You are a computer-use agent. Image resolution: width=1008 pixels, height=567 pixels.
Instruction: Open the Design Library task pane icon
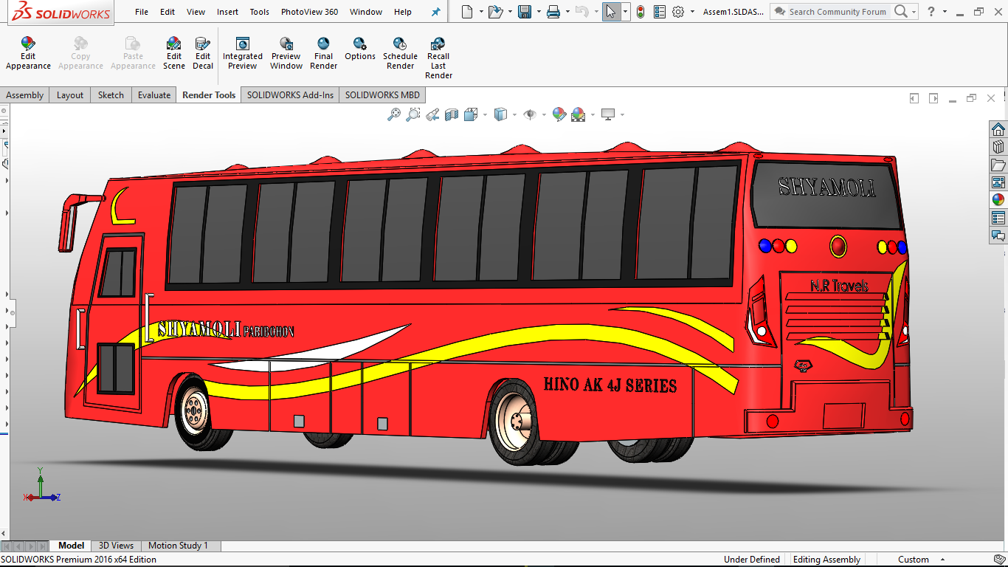[x=998, y=147]
